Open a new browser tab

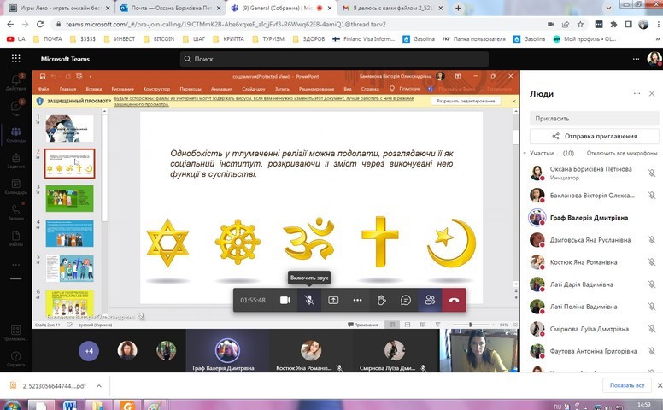458,8
